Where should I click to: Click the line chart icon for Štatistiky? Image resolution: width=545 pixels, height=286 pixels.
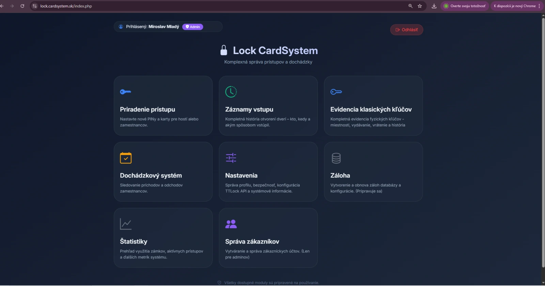(126, 224)
